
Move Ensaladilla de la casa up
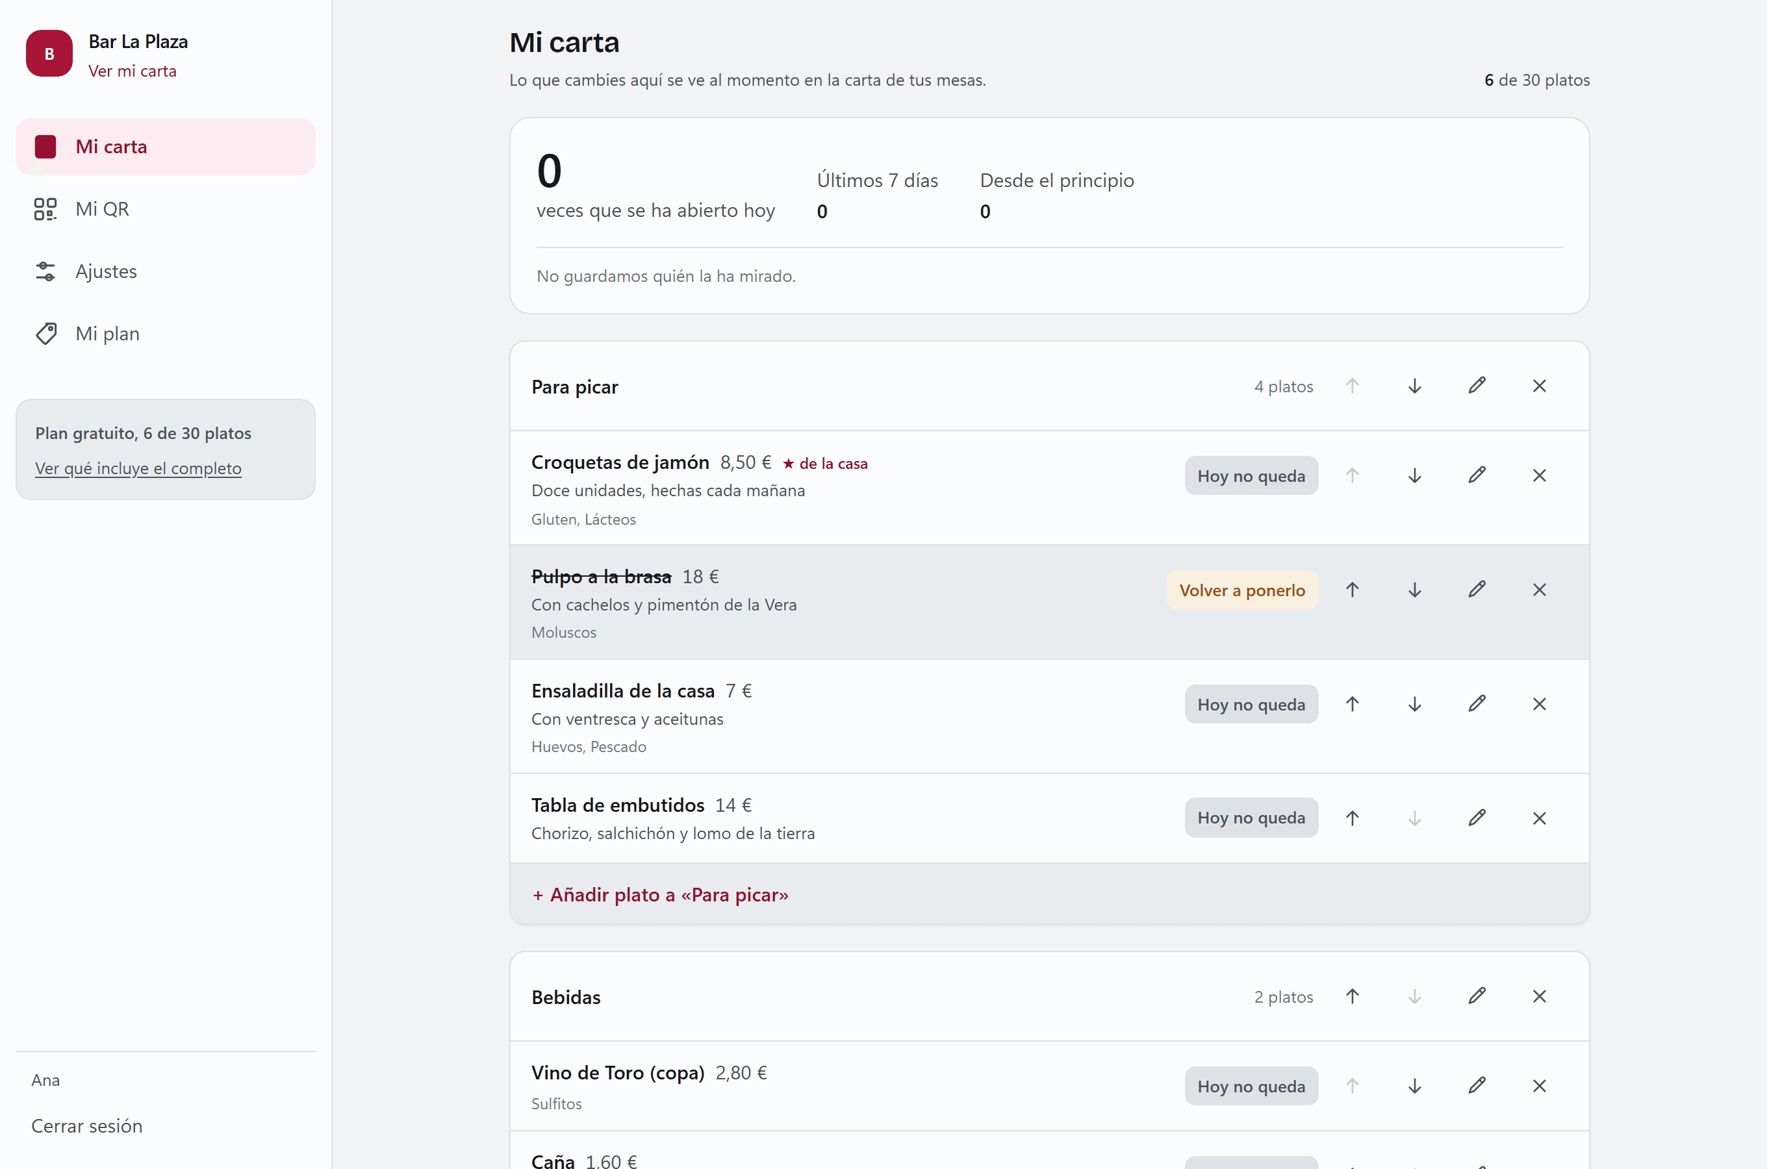pos(1353,705)
